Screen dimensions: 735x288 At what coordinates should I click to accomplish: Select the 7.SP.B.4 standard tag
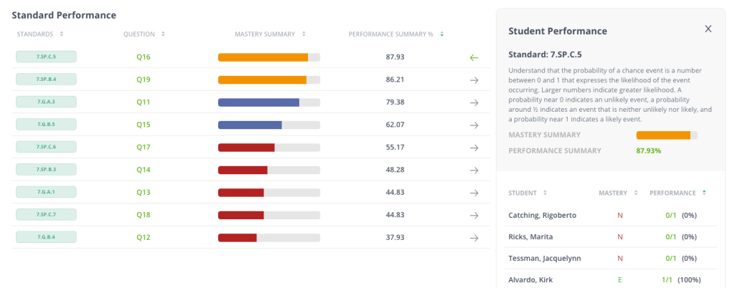[46, 80]
